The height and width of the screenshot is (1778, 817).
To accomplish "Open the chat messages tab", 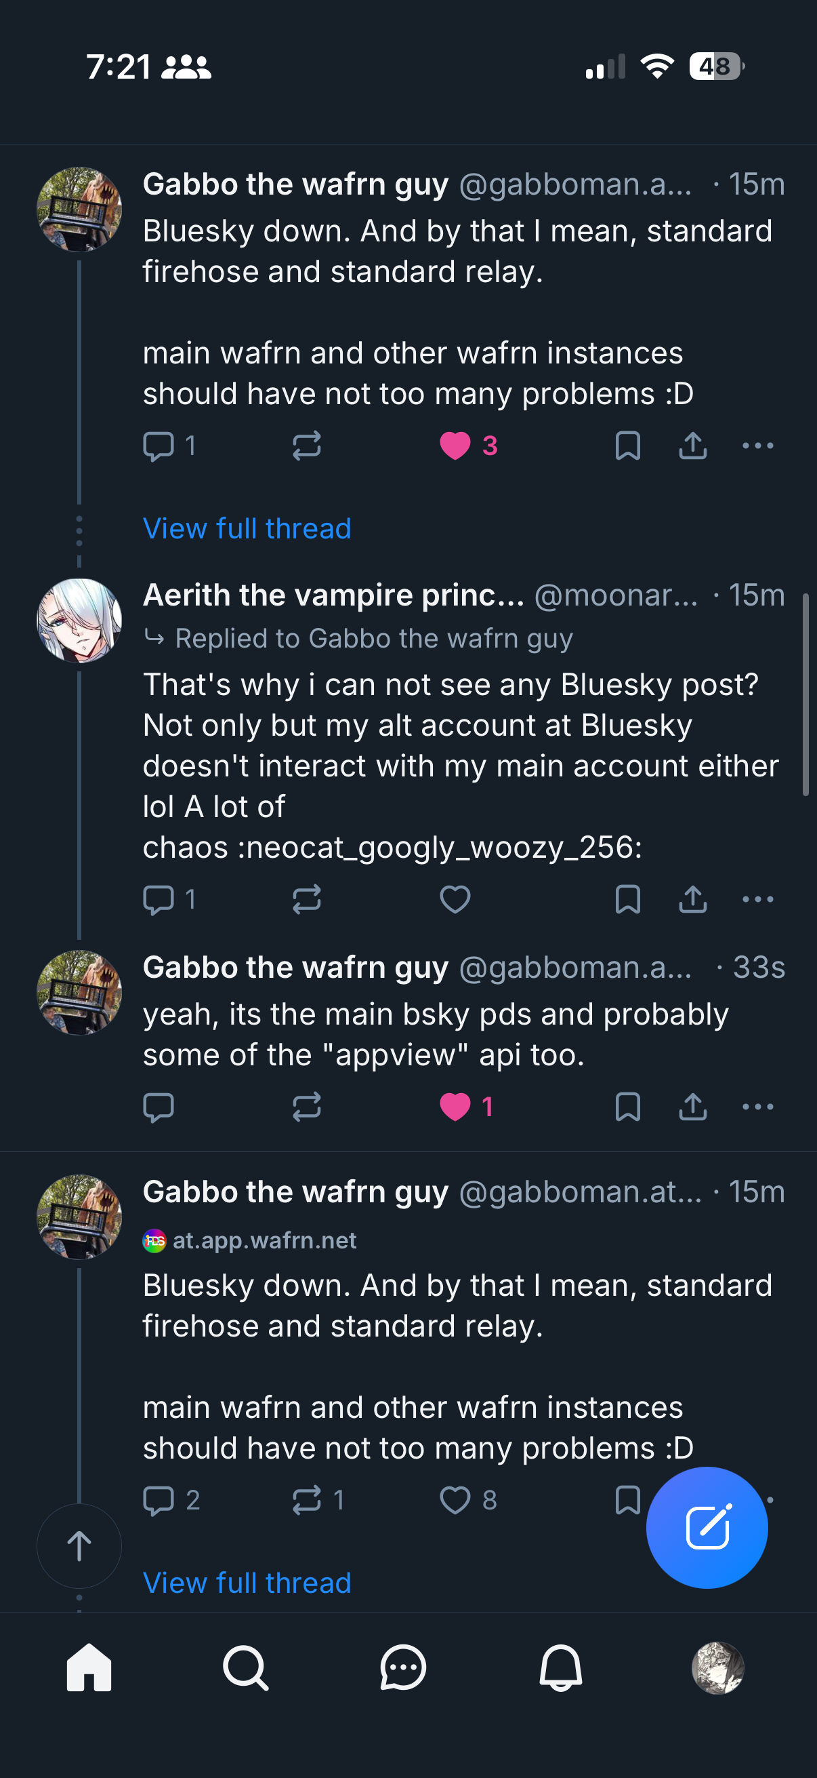I will tap(402, 1667).
